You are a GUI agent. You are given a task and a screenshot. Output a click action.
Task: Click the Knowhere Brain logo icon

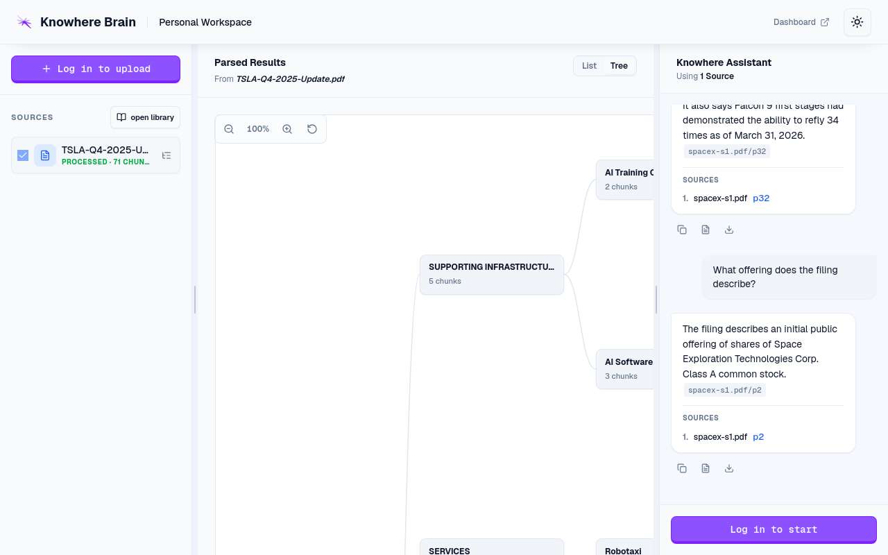24,22
